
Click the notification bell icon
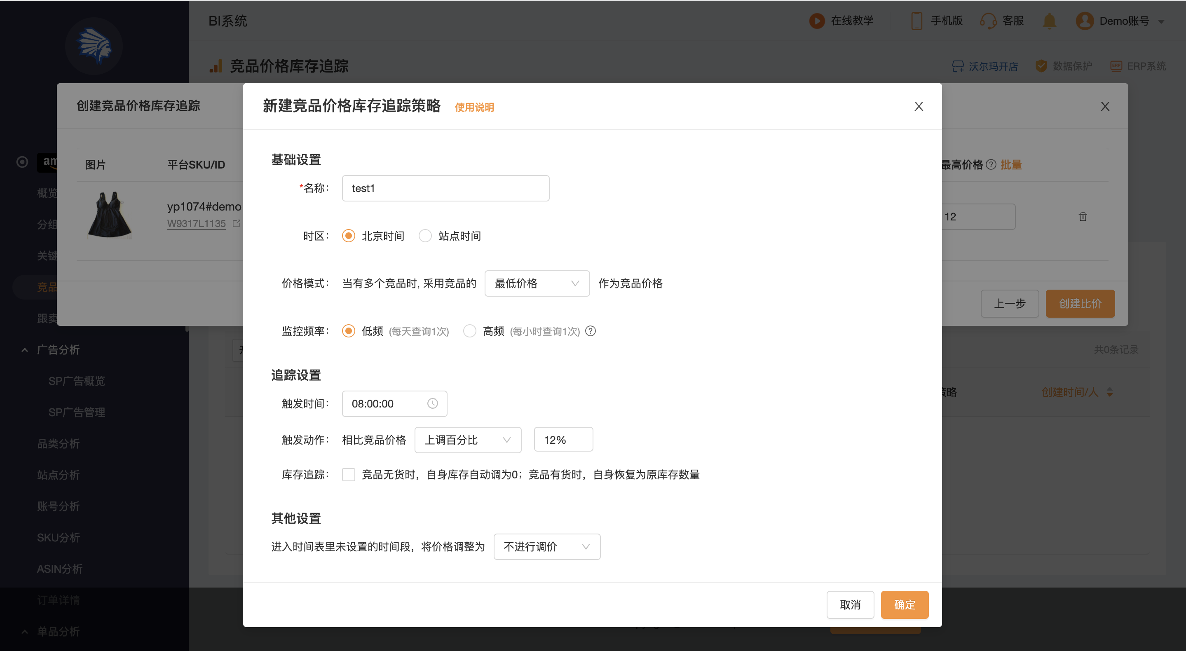(x=1049, y=21)
